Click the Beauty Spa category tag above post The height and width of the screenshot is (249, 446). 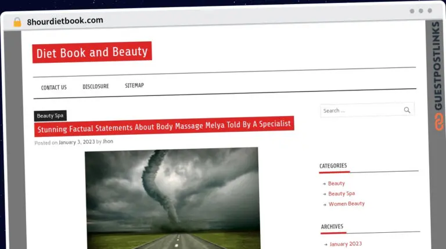tap(50, 116)
